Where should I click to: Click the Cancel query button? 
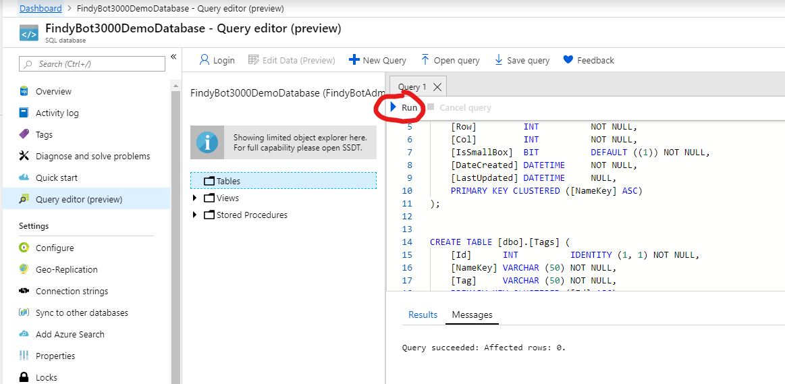[459, 107]
